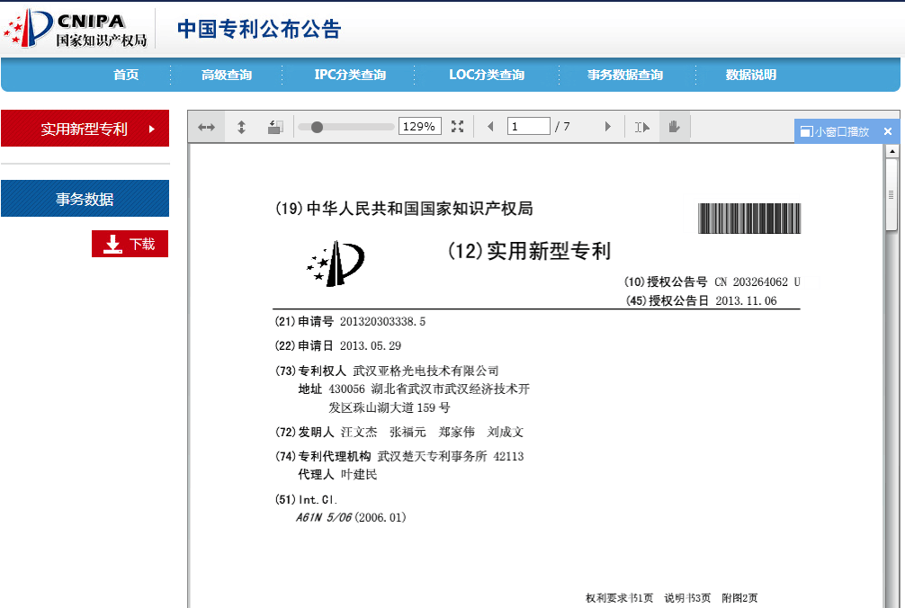Open the 事务数据查询 menu item
Screen dimensions: 905x608
pos(625,75)
